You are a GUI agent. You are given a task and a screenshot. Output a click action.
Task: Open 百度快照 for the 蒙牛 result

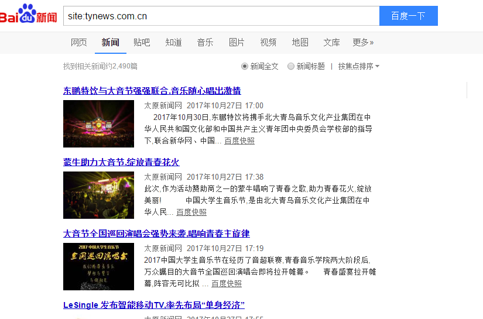coord(191,212)
